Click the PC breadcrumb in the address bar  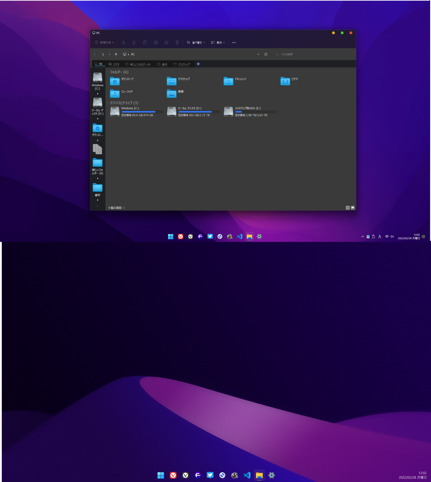133,54
